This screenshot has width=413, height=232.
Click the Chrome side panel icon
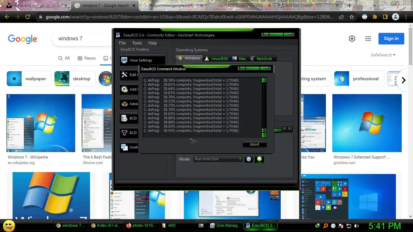[x=385, y=17]
